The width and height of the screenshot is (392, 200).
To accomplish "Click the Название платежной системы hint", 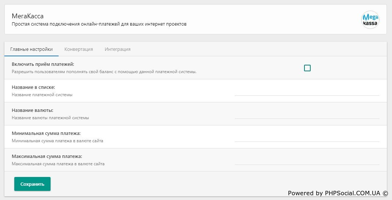I will point(42,95).
